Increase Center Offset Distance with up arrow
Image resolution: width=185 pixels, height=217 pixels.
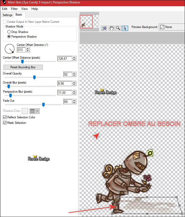point(74,57)
